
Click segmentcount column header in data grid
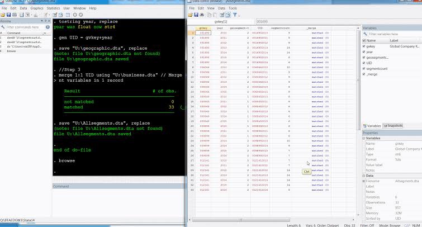280,28
